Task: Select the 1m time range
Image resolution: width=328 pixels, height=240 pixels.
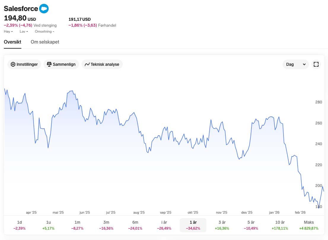Action: point(77,225)
